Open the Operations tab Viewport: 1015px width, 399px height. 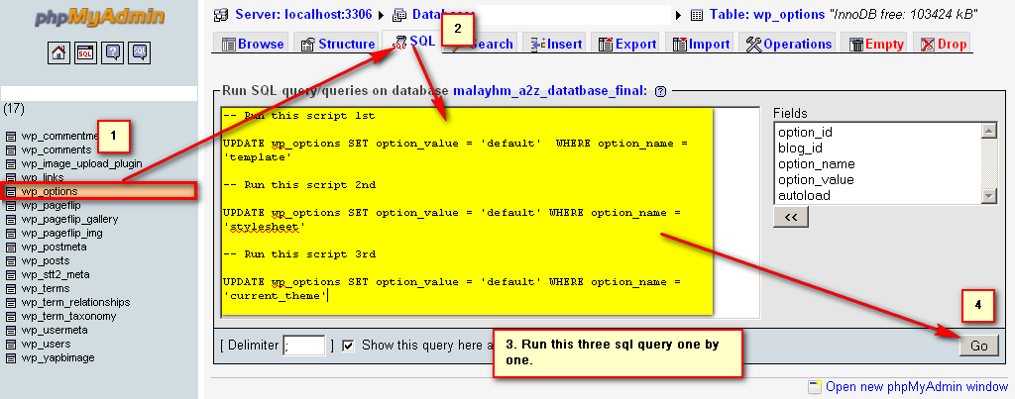tap(788, 44)
